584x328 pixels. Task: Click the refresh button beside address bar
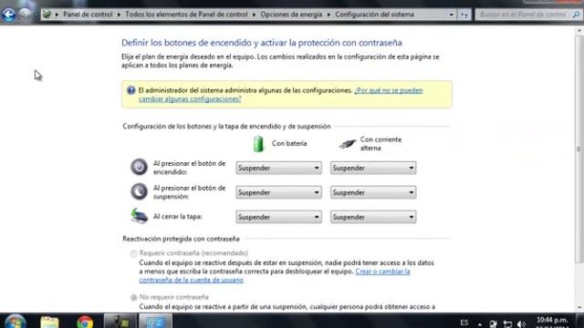click(x=464, y=15)
